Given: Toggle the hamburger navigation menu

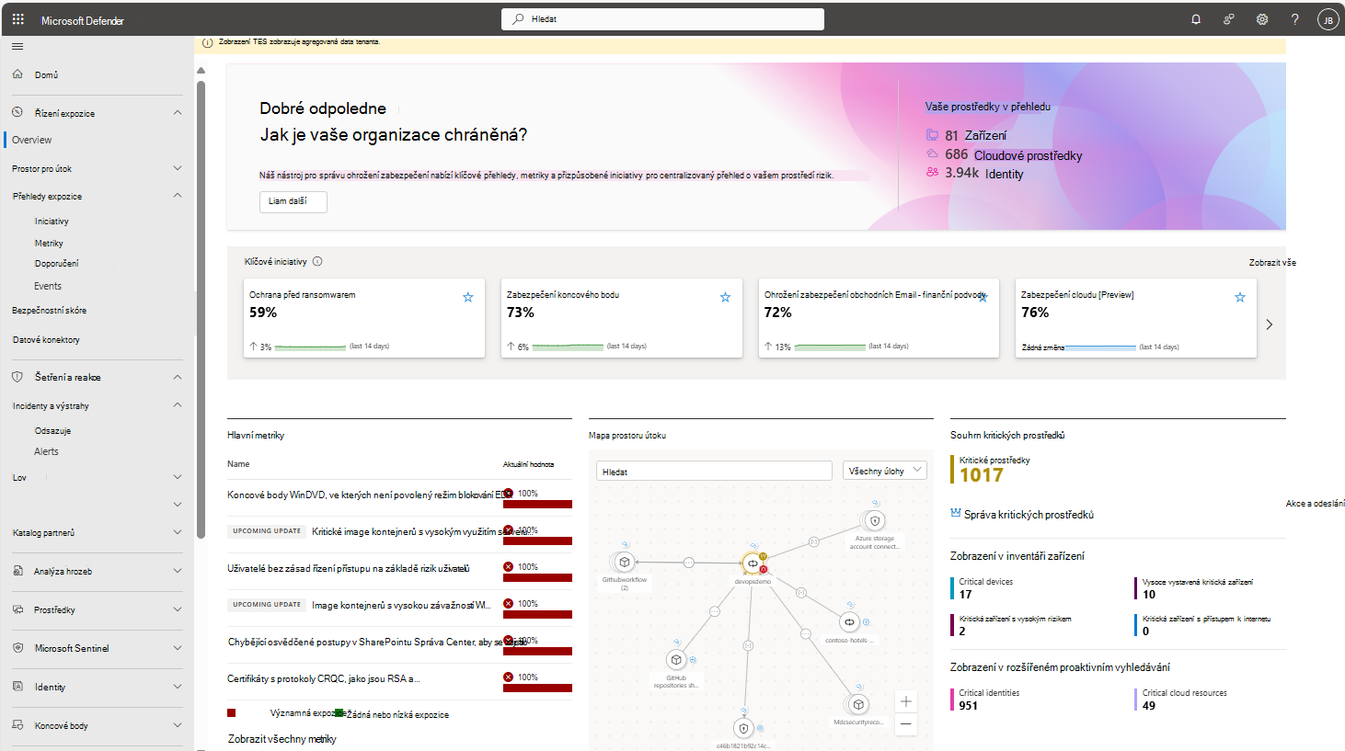Looking at the screenshot, I should tap(18, 46).
